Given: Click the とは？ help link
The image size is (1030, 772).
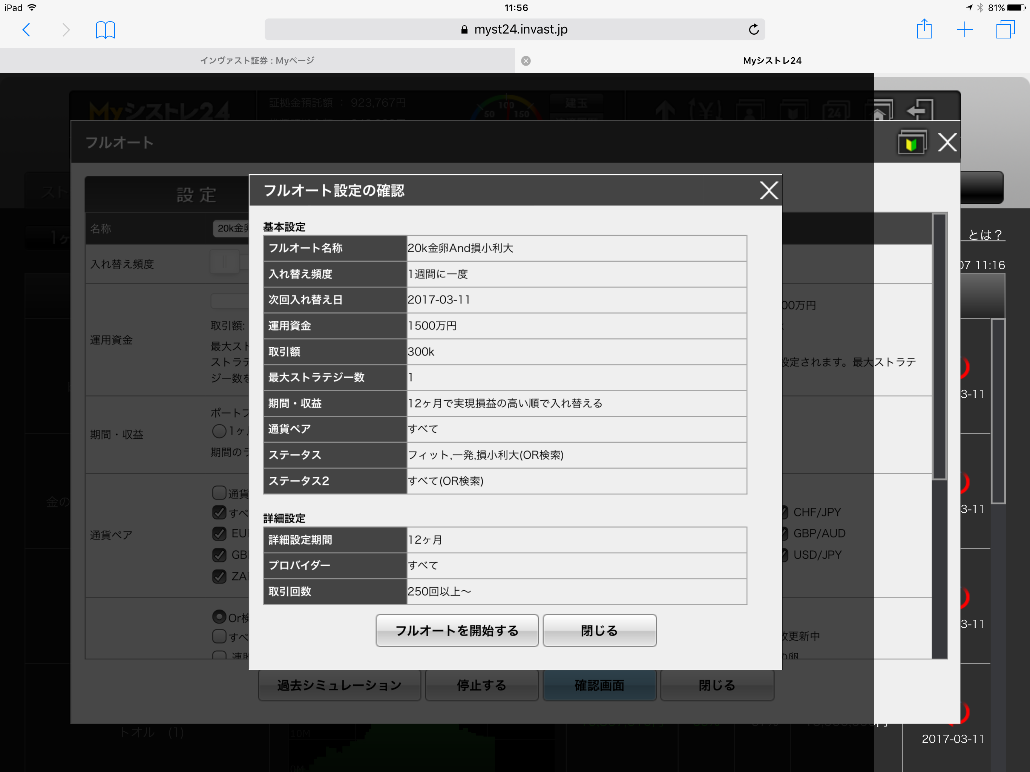Looking at the screenshot, I should click(x=984, y=235).
